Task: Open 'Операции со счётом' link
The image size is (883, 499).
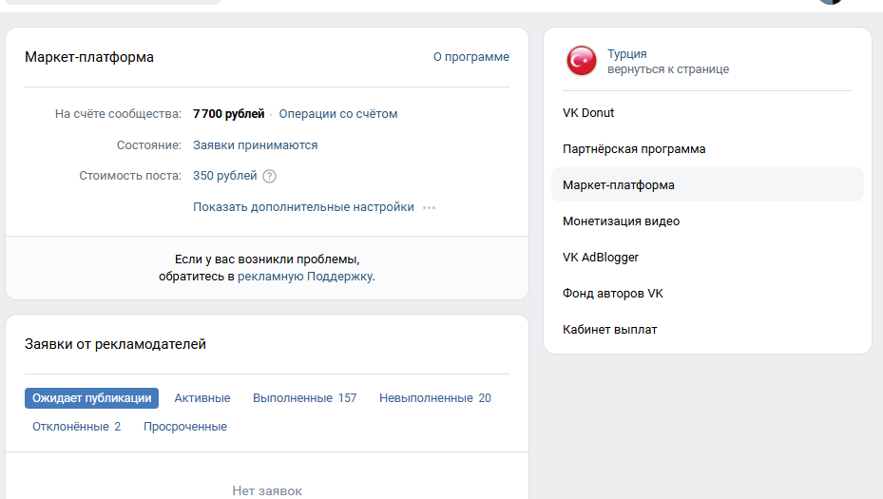Action: click(x=337, y=114)
